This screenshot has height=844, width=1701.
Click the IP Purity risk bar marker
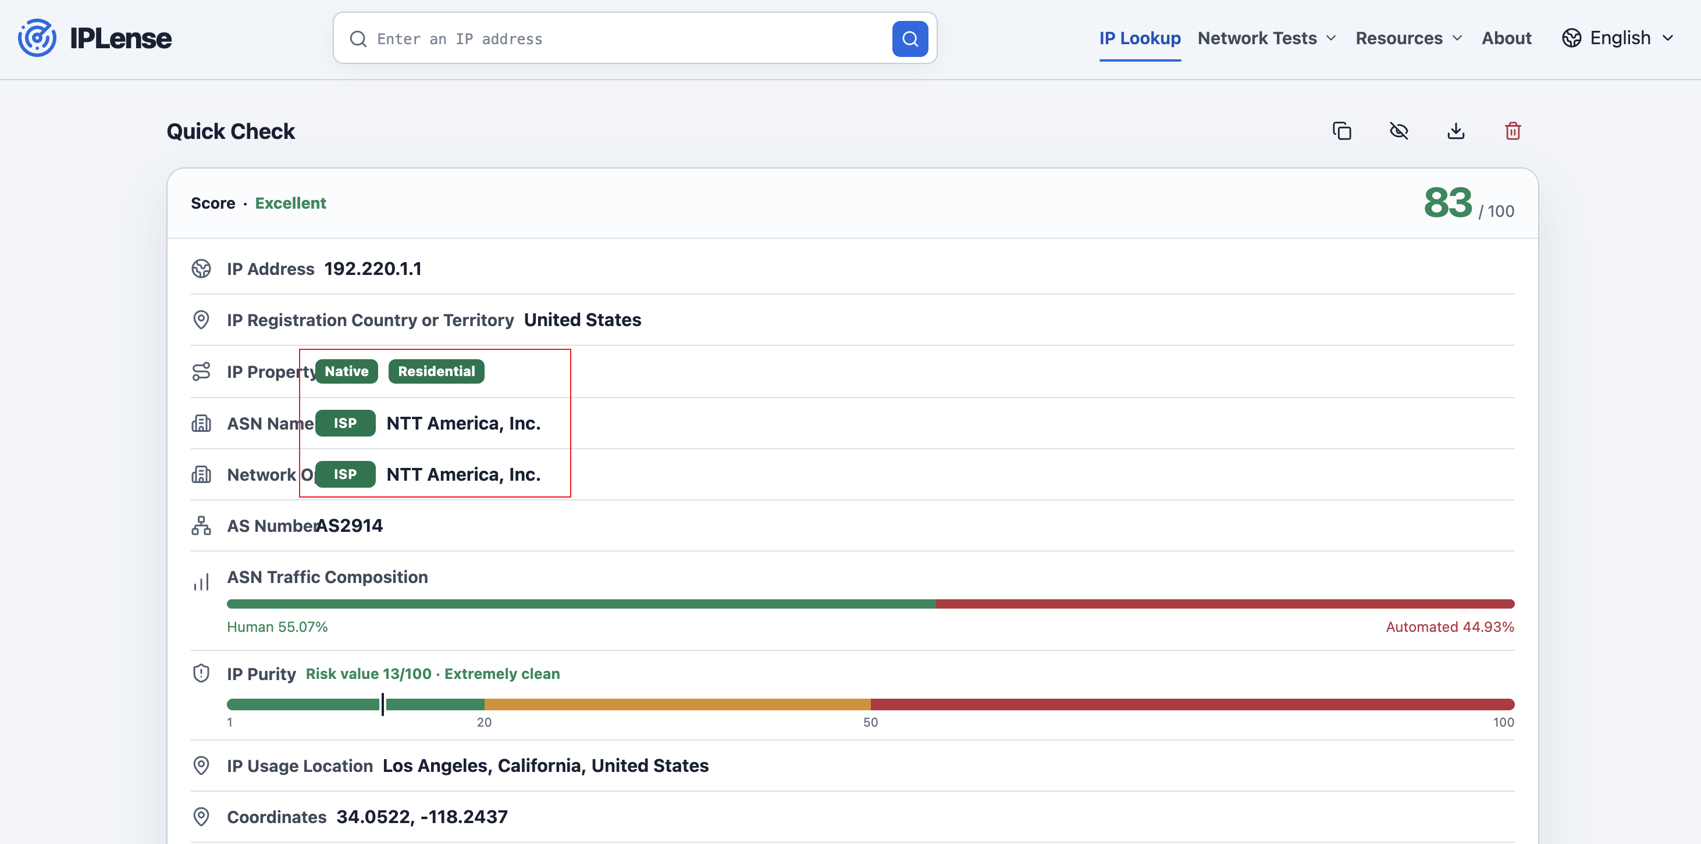point(382,704)
